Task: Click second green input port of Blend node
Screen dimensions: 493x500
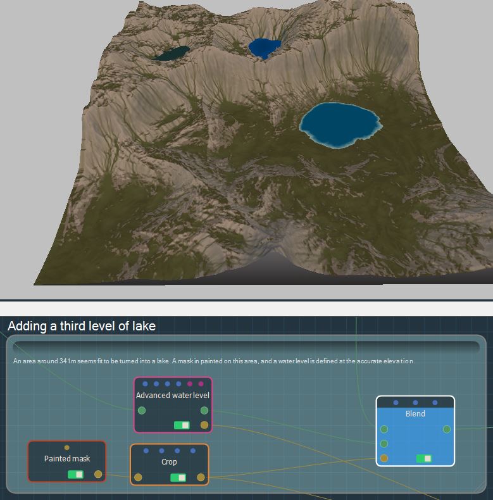Action: (384, 444)
